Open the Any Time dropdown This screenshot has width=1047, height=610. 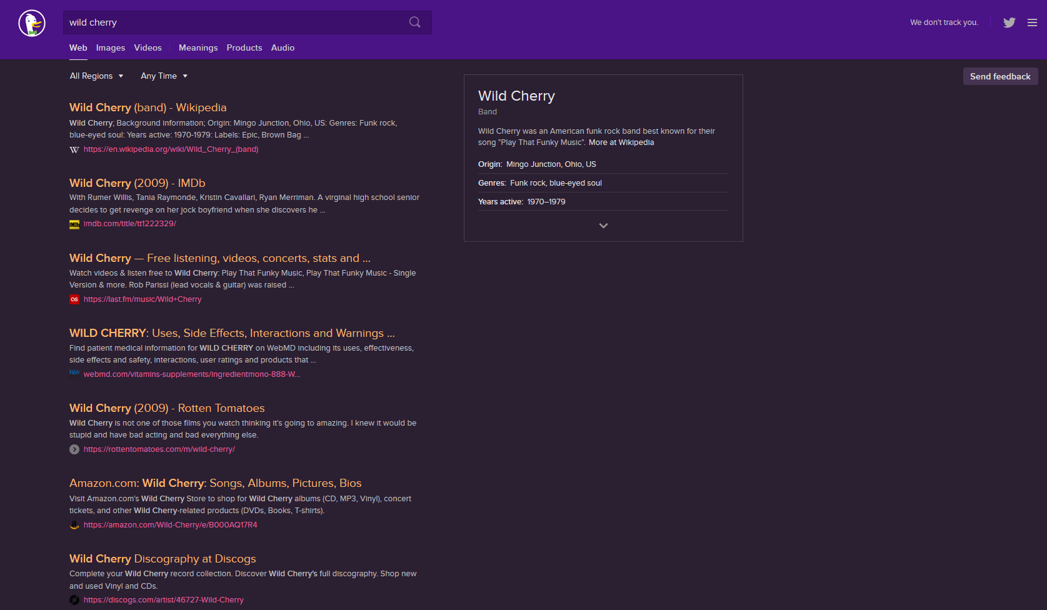point(164,76)
